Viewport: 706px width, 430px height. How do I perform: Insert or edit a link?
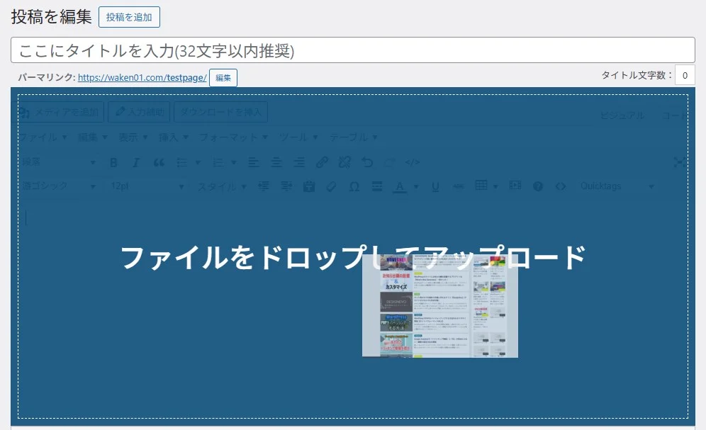pos(322,162)
